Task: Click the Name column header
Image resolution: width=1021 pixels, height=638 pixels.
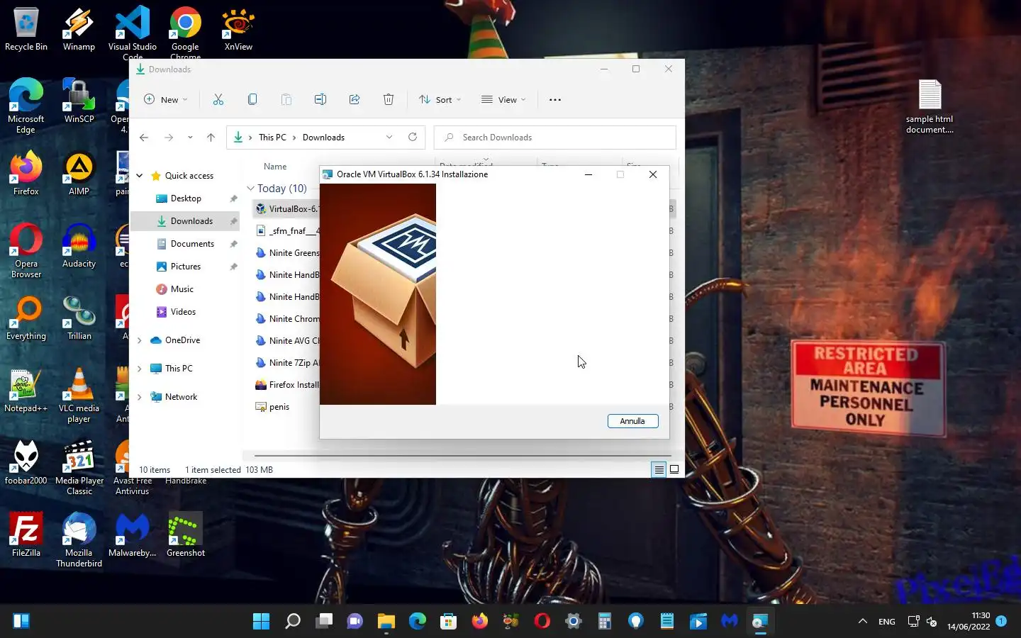Action: point(275,167)
